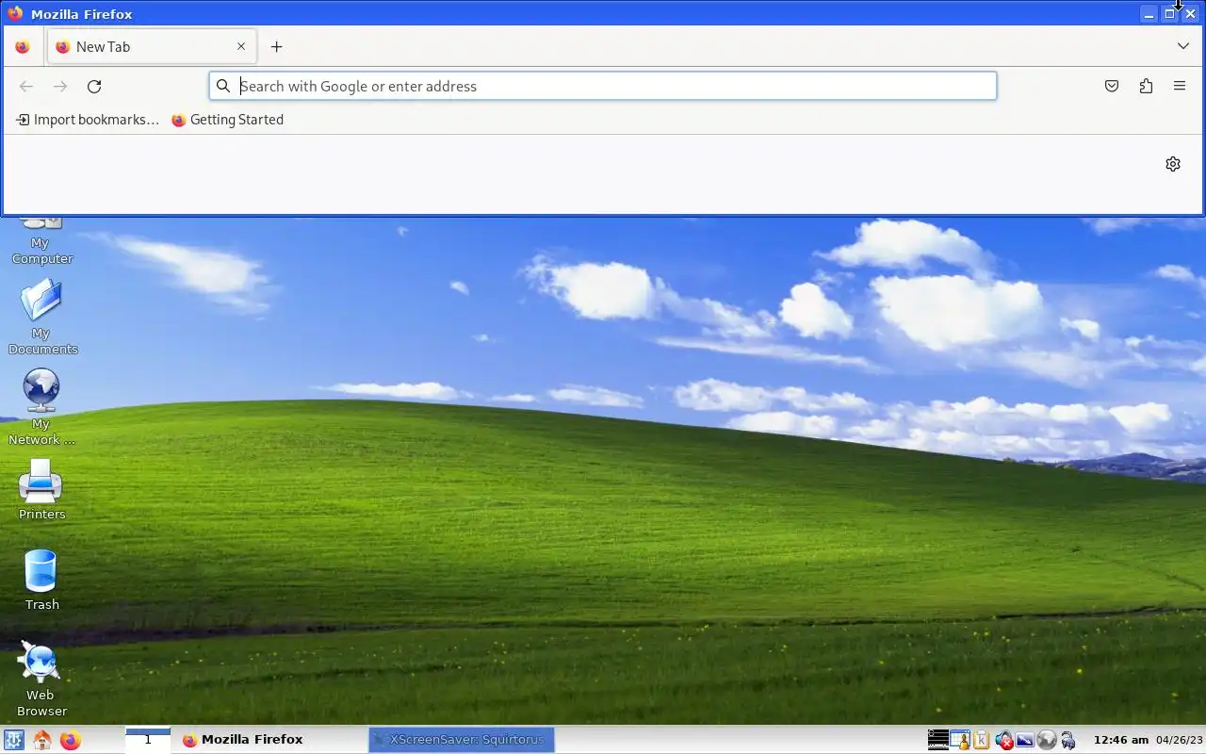
Task: Click the padlock screen lock tray icon
Action: click(1067, 740)
